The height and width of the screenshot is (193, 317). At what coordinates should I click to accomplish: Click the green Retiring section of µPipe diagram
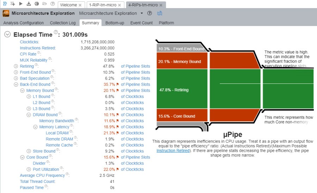183,90
